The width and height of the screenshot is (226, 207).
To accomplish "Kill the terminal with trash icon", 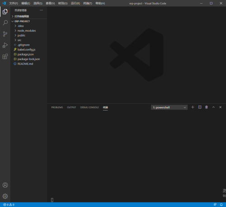I will click(207, 107).
